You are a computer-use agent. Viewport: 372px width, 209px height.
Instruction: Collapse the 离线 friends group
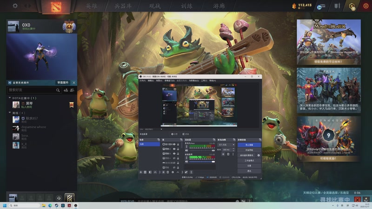(10, 112)
